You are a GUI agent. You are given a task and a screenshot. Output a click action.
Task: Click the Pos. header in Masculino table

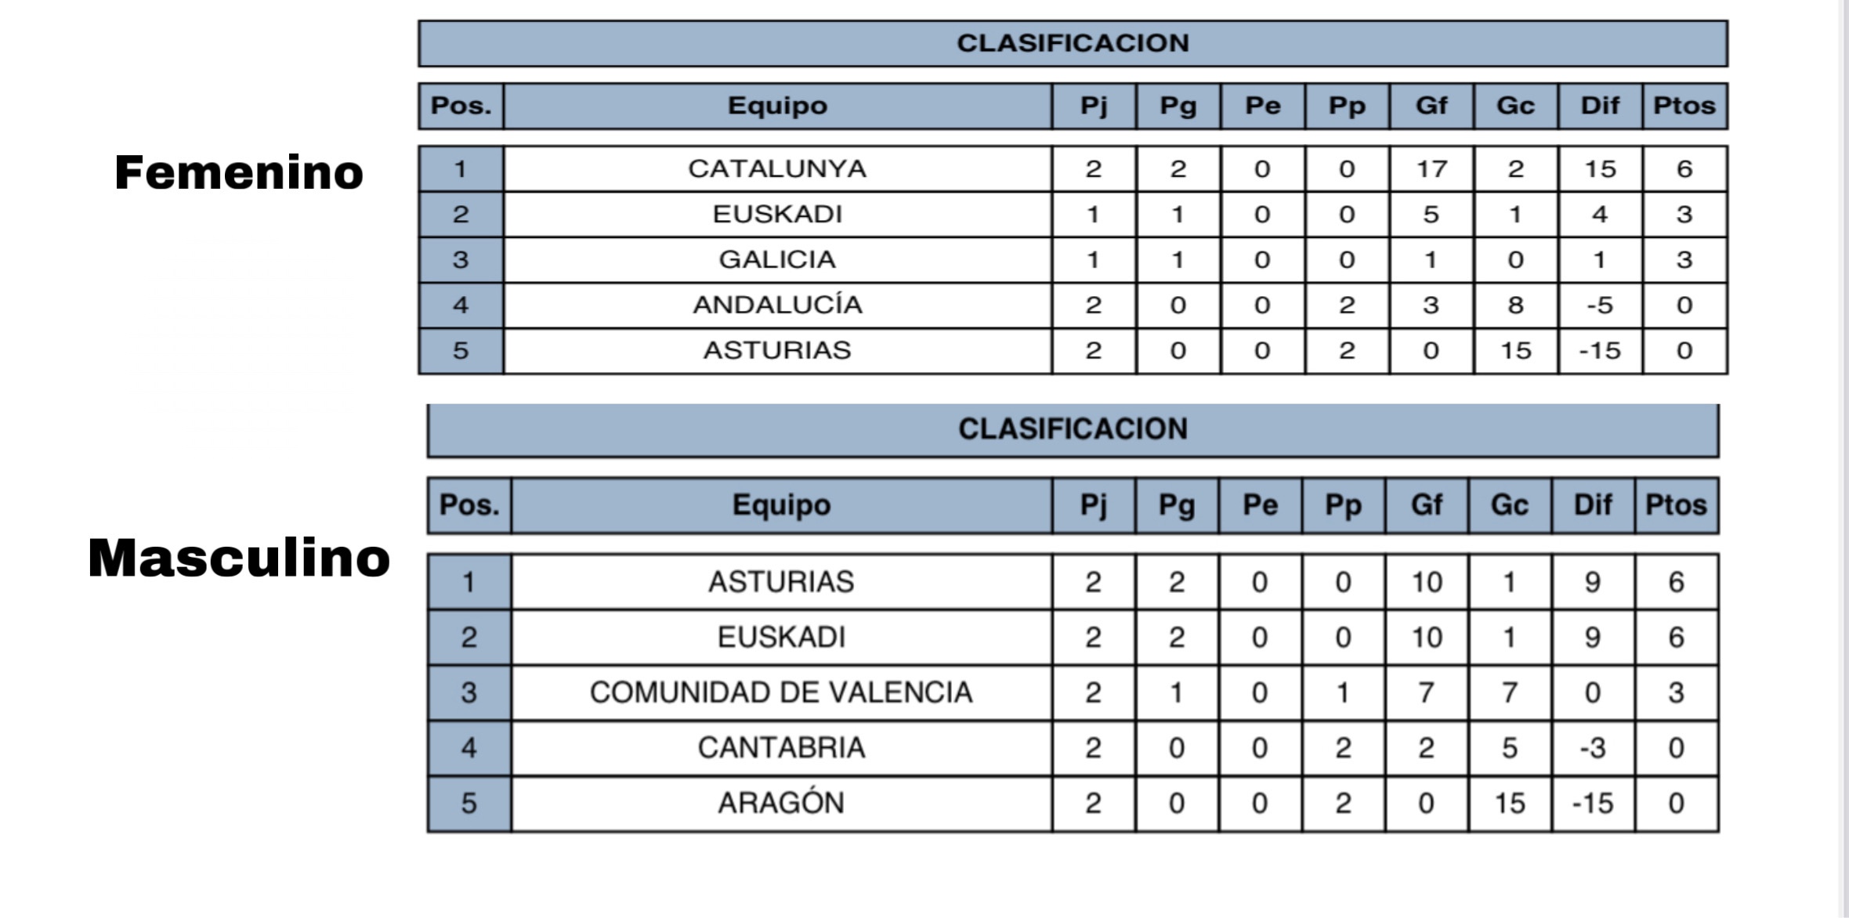(469, 505)
